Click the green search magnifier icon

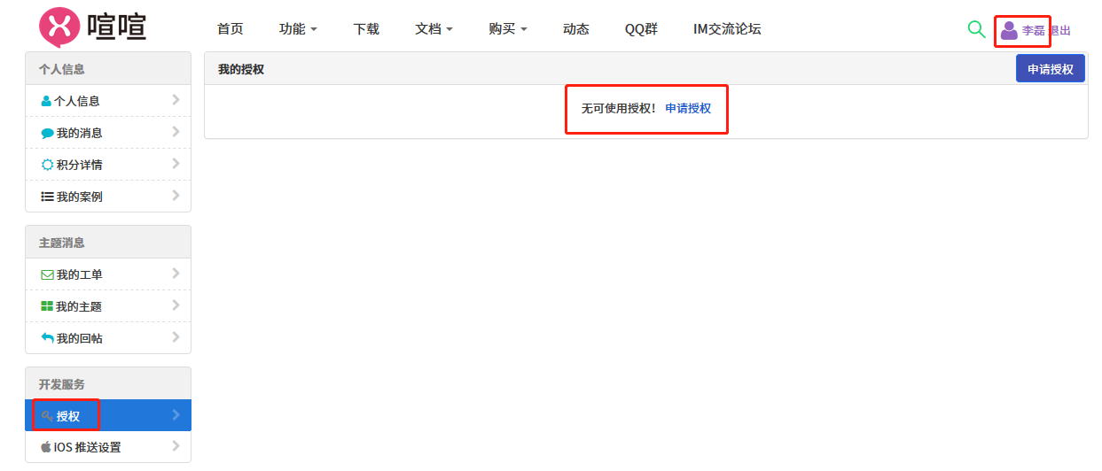976,29
